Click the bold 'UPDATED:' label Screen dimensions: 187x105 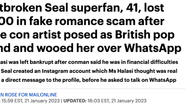point(75,101)
